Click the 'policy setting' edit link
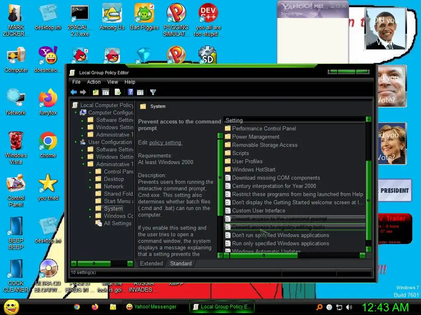421x315 pixels. [165, 142]
